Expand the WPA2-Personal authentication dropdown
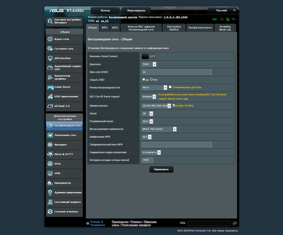Viewport: 283px width, 235px height. [159, 129]
